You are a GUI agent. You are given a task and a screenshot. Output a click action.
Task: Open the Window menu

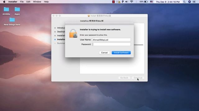tap(37, 2)
